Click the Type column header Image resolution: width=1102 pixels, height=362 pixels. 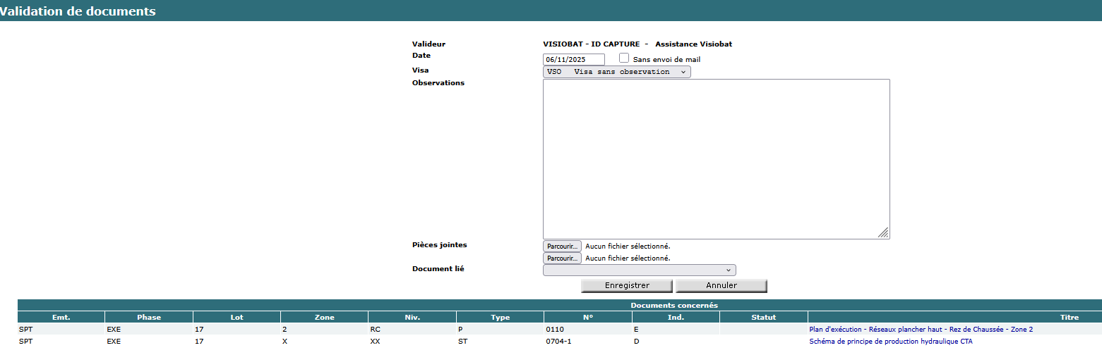500,317
